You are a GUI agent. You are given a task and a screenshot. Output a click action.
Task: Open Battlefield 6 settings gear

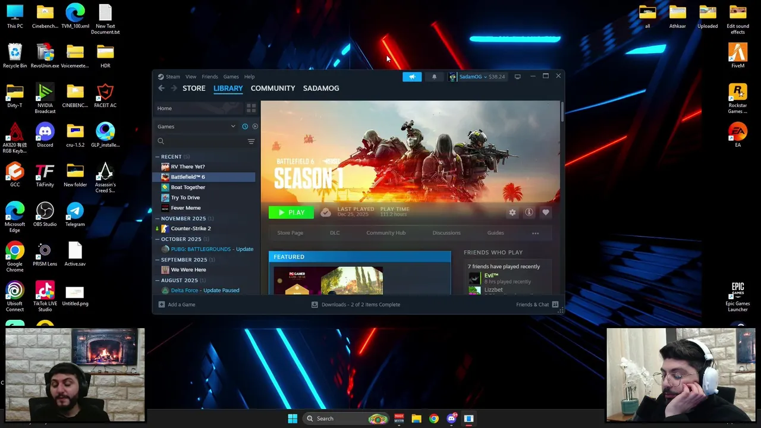(512, 212)
